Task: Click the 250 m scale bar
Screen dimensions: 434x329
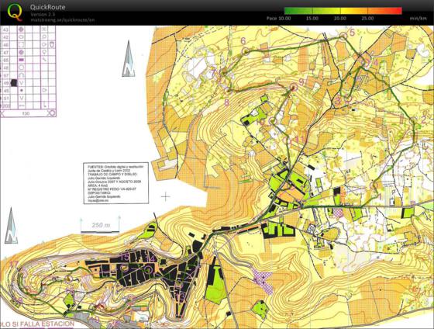Action: [100, 225]
